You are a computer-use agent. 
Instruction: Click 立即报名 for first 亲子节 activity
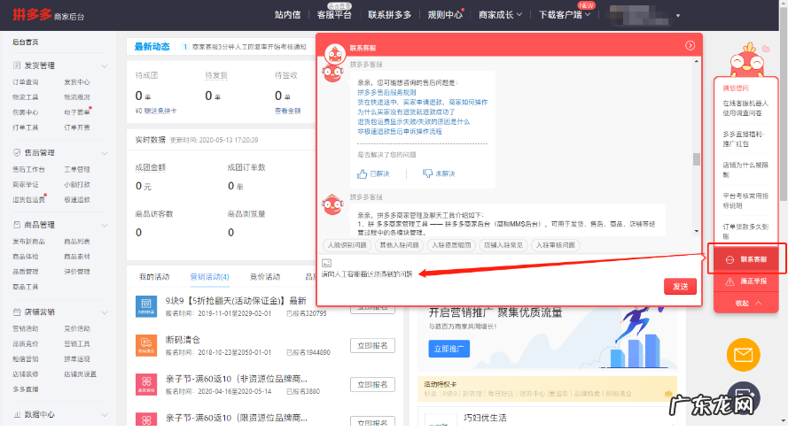[x=372, y=385]
